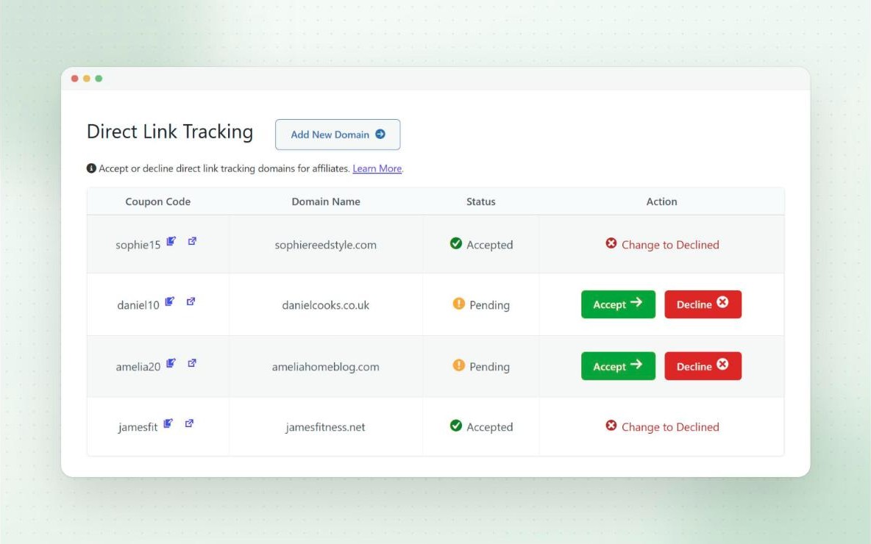Click the yellow window minimize dot

(87, 78)
